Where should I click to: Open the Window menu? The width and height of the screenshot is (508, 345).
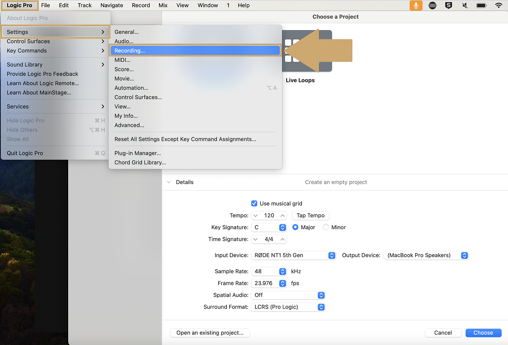[x=208, y=6]
